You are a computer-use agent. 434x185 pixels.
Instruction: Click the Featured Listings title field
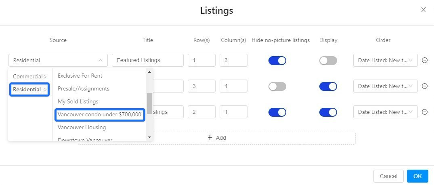pos(147,60)
